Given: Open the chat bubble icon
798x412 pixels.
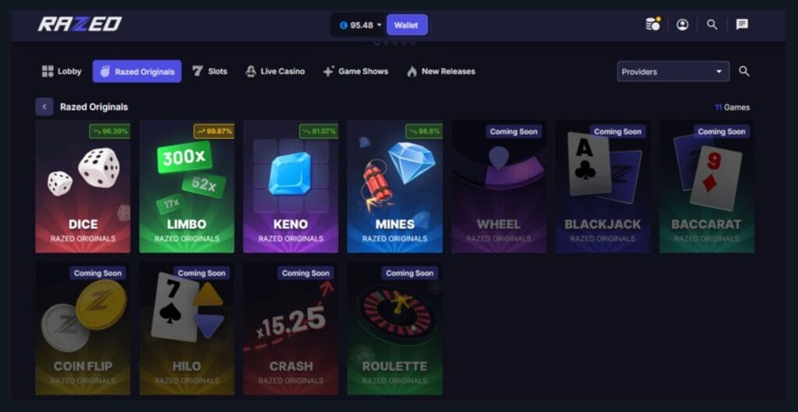Looking at the screenshot, I should pyautogui.click(x=742, y=24).
